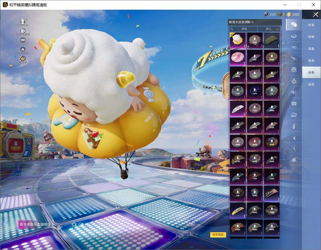321x250 pixels.
Task: Open the airplane skin category icon
Action: point(294,59)
